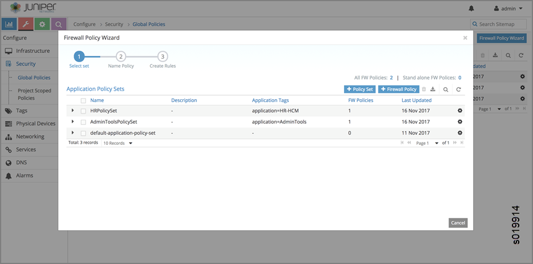Toggle the select-all checkbox in Name header
The height and width of the screenshot is (264, 533).
pos(83,100)
